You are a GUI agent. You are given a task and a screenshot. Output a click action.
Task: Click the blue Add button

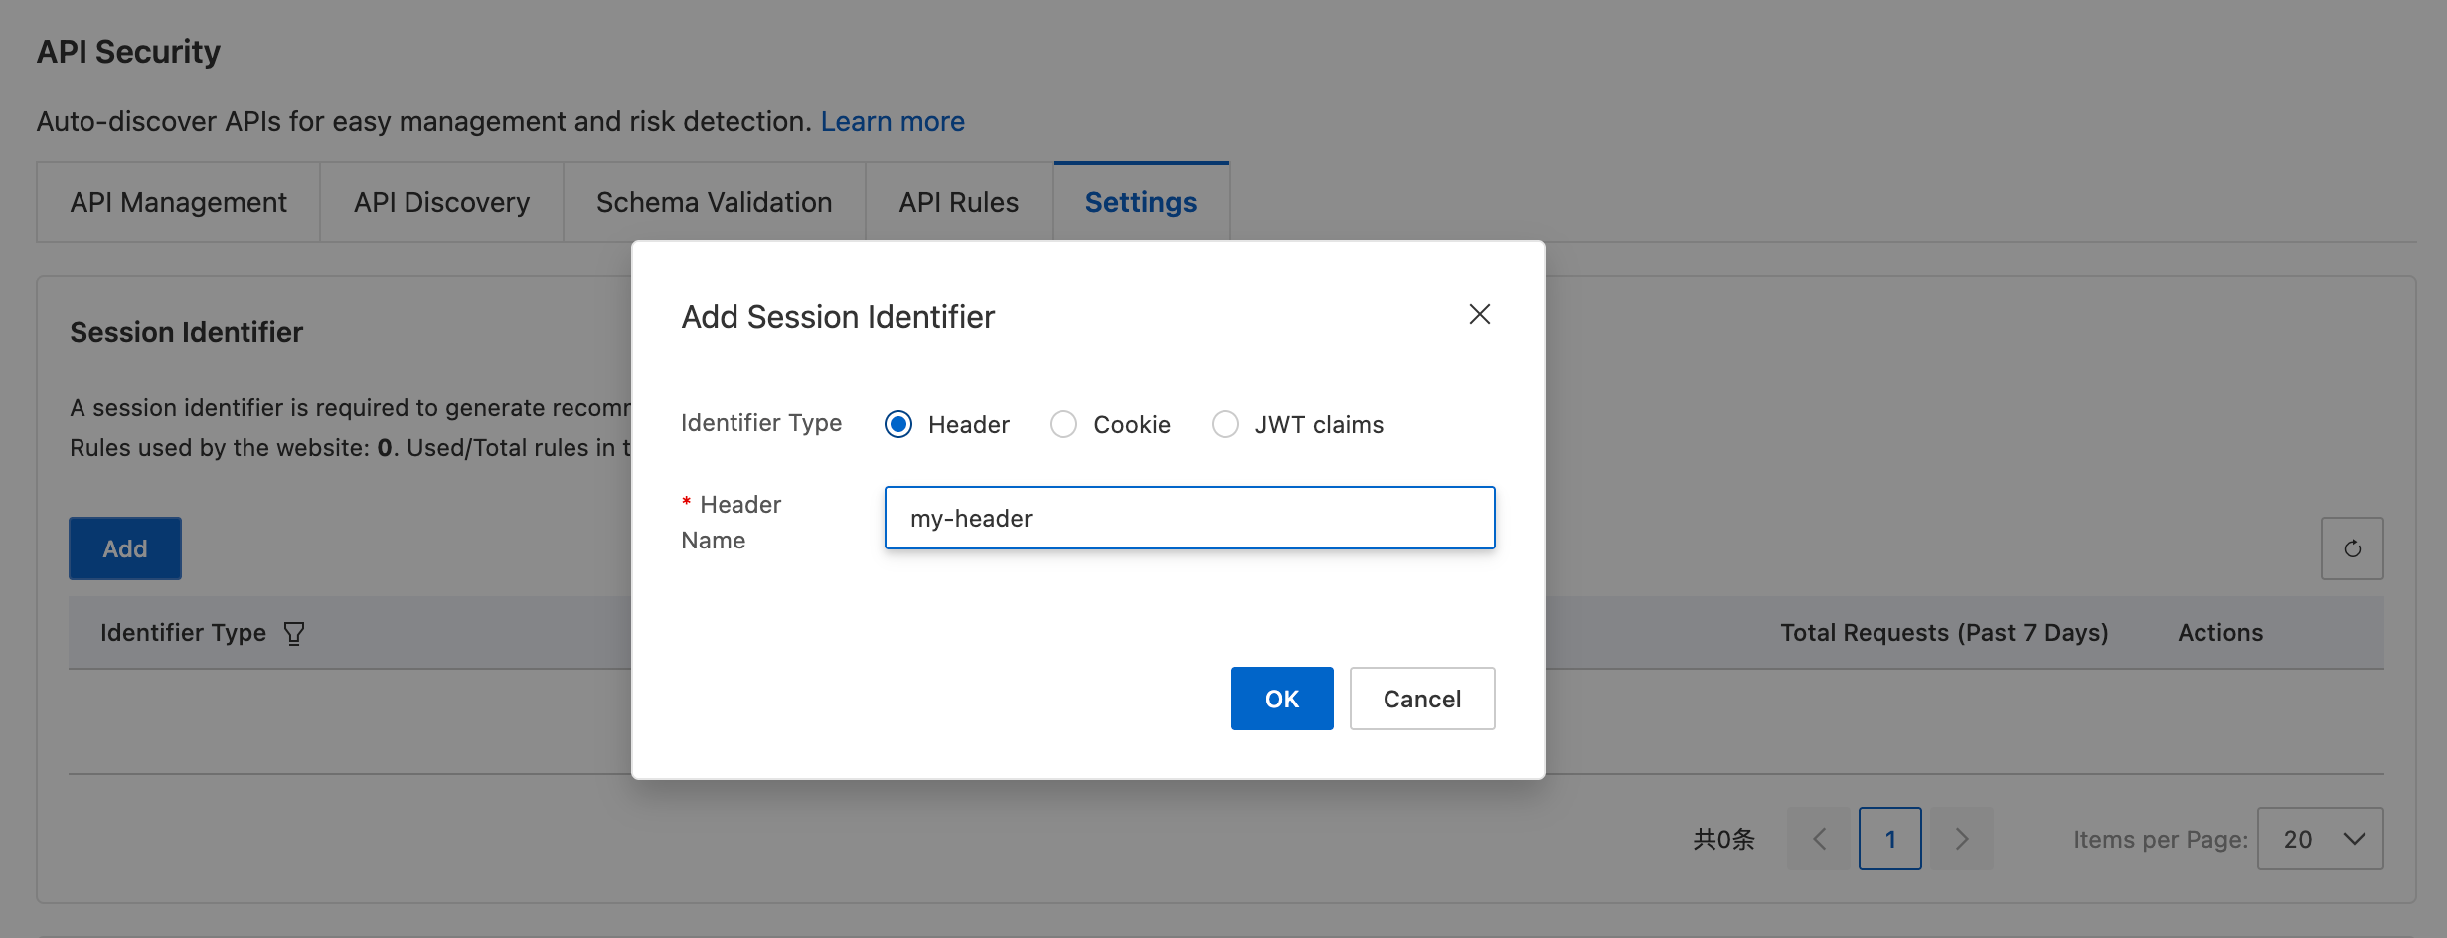[x=125, y=548]
